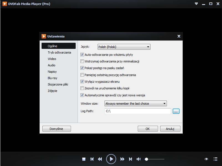Open Skojarzone pliki settings
The height and width of the screenshot is (166, 222).
(x=58, y=84)
